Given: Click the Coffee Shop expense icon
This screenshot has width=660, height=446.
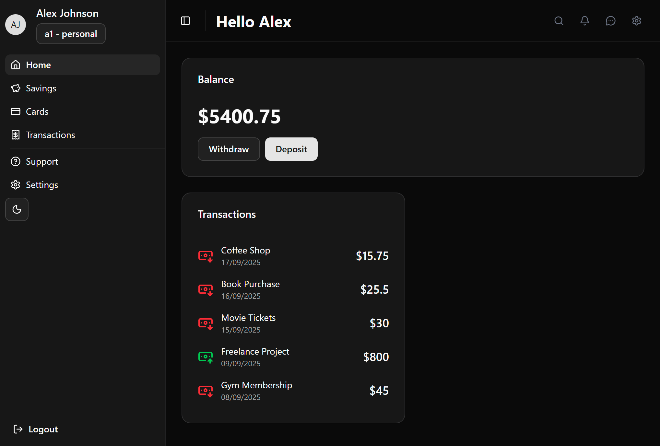Looking at the screenshot, I should pos(206,256).
